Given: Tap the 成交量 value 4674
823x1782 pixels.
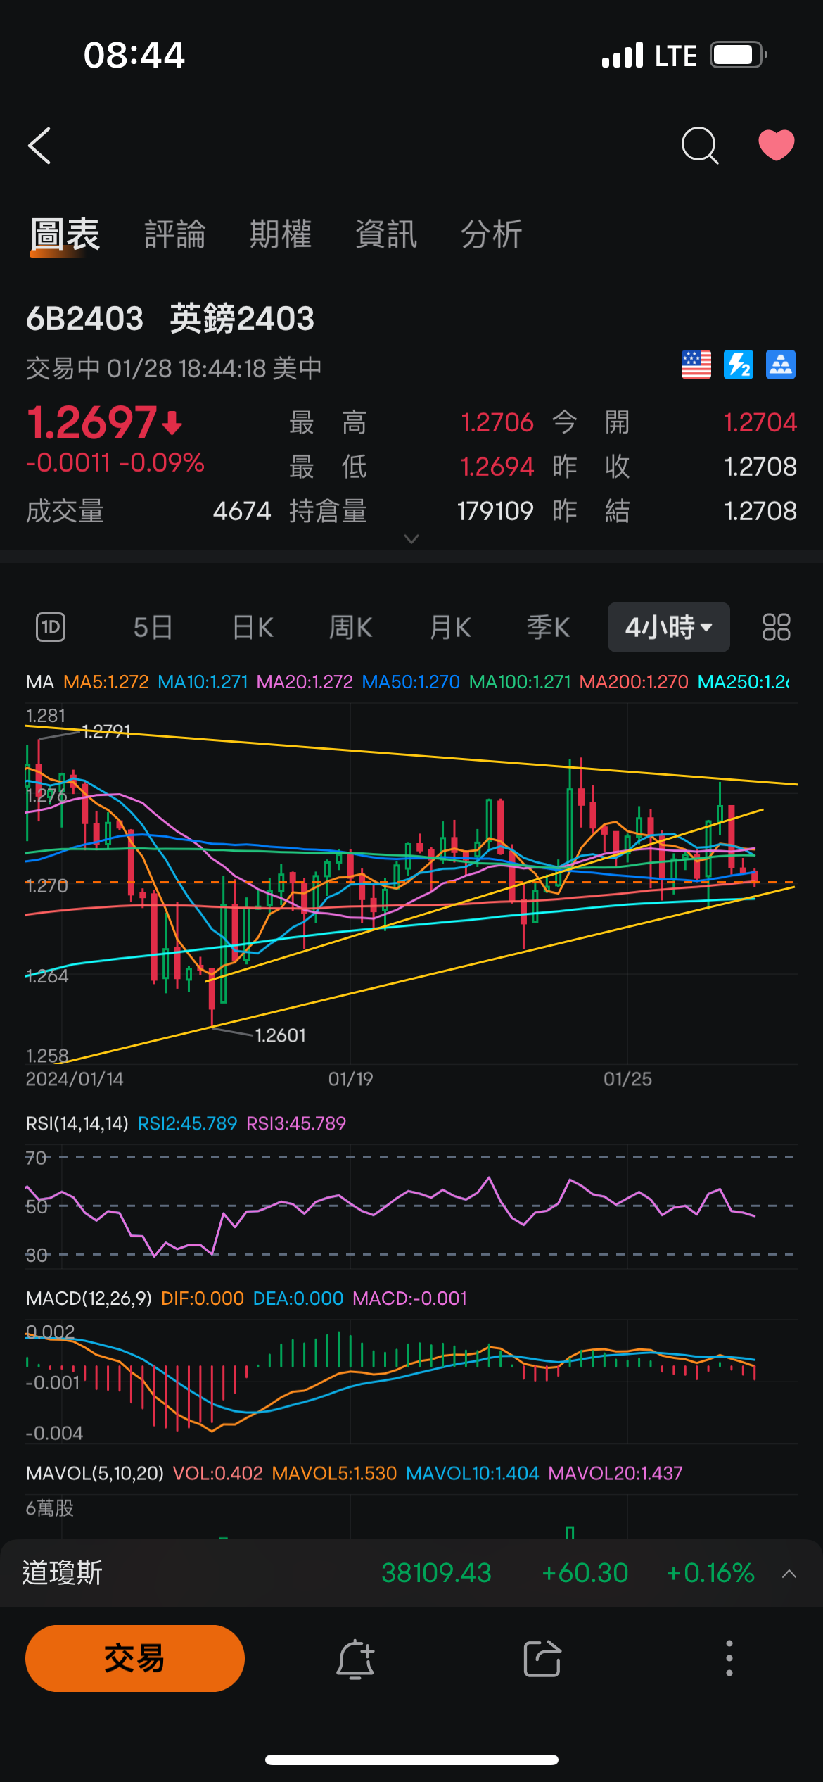Looking at the screenshot, I should (242, 511).
